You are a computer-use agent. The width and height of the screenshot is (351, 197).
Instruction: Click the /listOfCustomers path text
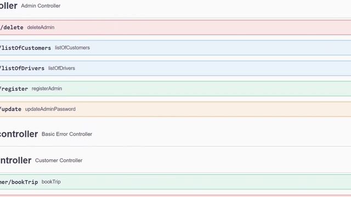coord(26,48)
